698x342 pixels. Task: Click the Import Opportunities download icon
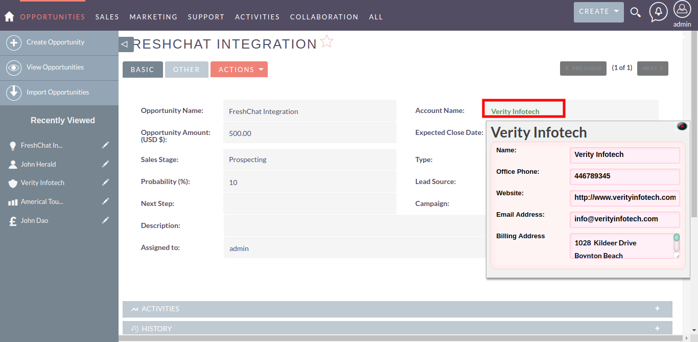(14, 93)
